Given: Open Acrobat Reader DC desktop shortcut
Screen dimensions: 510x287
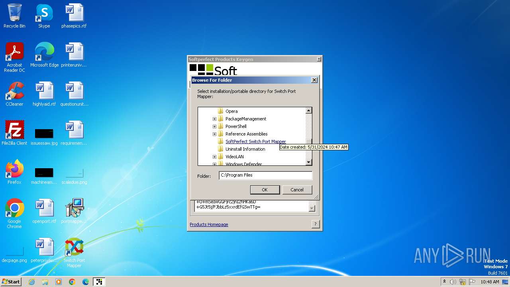Looking at the screenshot, I should (x=14, y=57).
